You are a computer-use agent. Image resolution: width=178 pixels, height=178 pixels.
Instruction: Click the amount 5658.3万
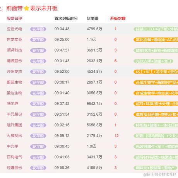[94, 125]
